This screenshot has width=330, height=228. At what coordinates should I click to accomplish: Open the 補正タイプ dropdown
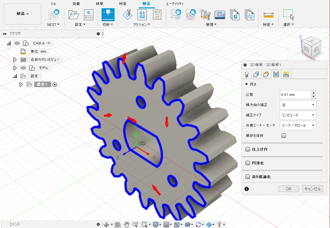click(298, 115)
